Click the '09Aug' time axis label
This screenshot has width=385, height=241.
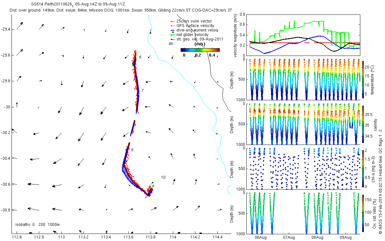(x=346, y=237)
